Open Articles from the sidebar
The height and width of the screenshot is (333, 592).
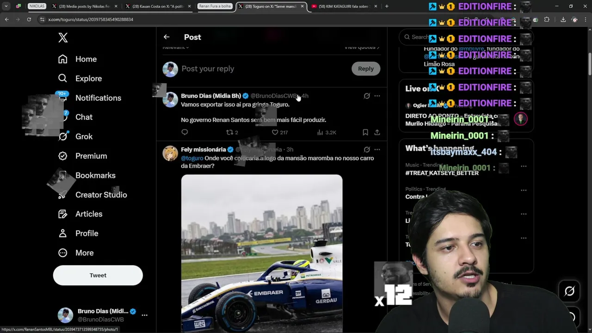(x=80, y=214)
